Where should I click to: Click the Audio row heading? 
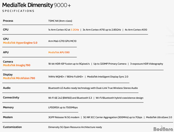[7, 88]
